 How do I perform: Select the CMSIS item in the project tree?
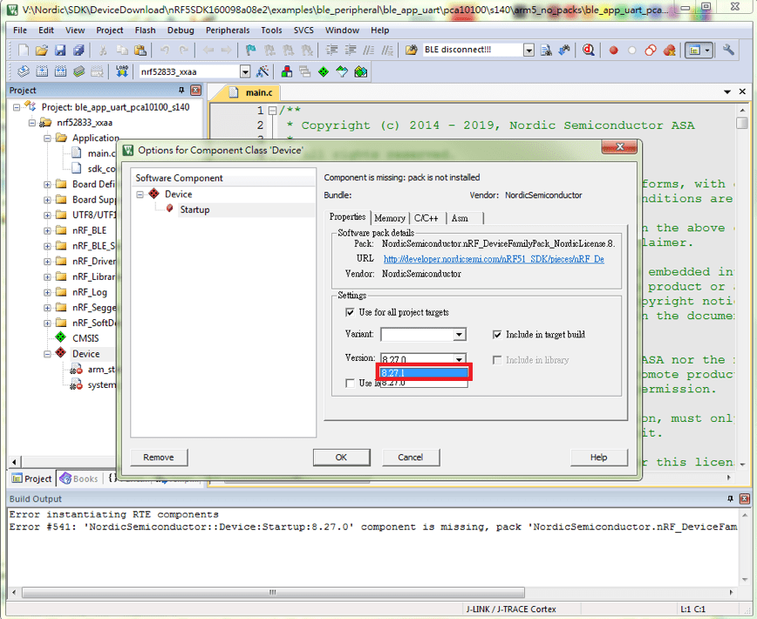tap(85, 338)
